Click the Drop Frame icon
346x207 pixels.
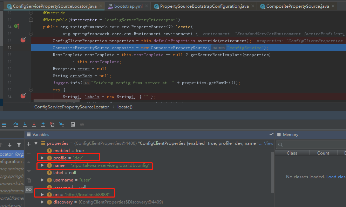[x=52, y=124]
